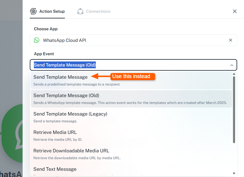
Task: Open the Action Setup tab
Action: pos(47,11)
